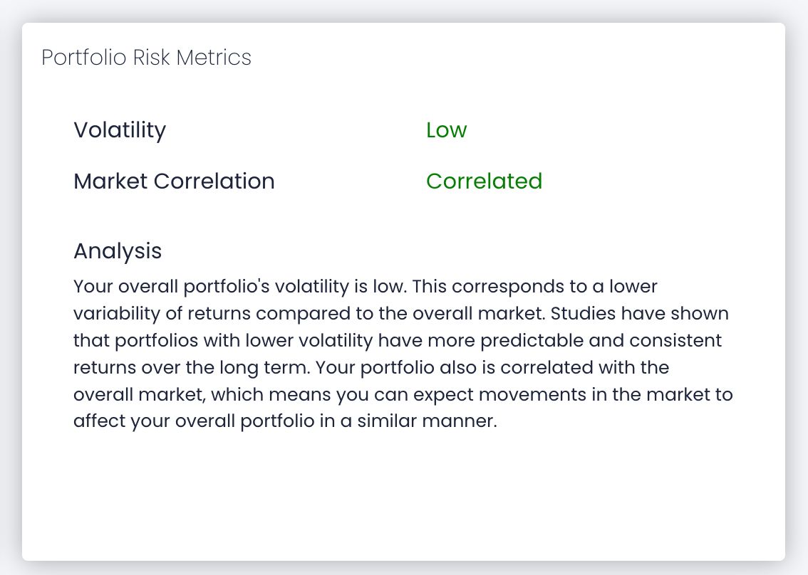Click the phrase 'Studies have shown'

[x=640, y=314]
